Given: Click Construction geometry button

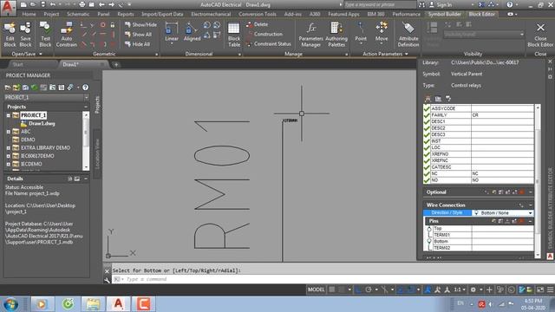Looking at the screenshot, I should pyautogui.click(x=264, y=34).
